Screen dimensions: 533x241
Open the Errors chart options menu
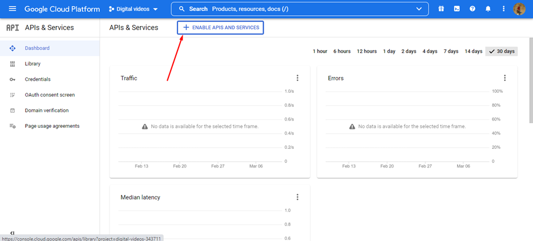(505, 78)
